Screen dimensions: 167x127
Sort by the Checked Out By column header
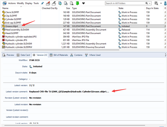pyautogui.click(x=50, y=8)
